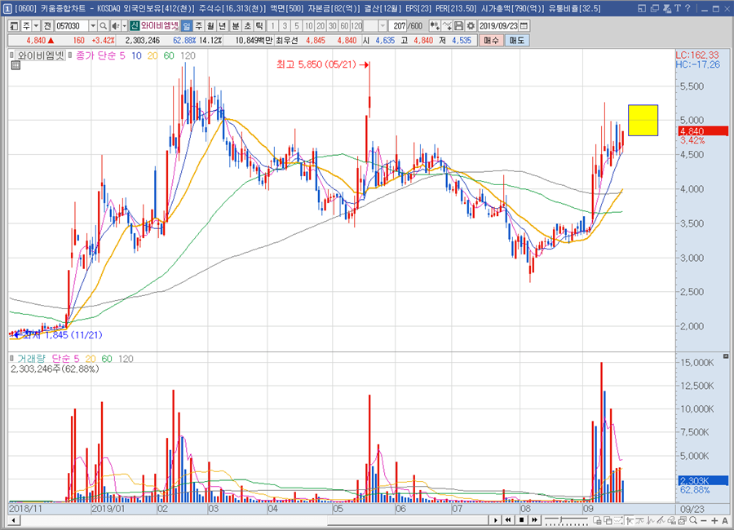Select interval preset 60

[x=344, y=26]
